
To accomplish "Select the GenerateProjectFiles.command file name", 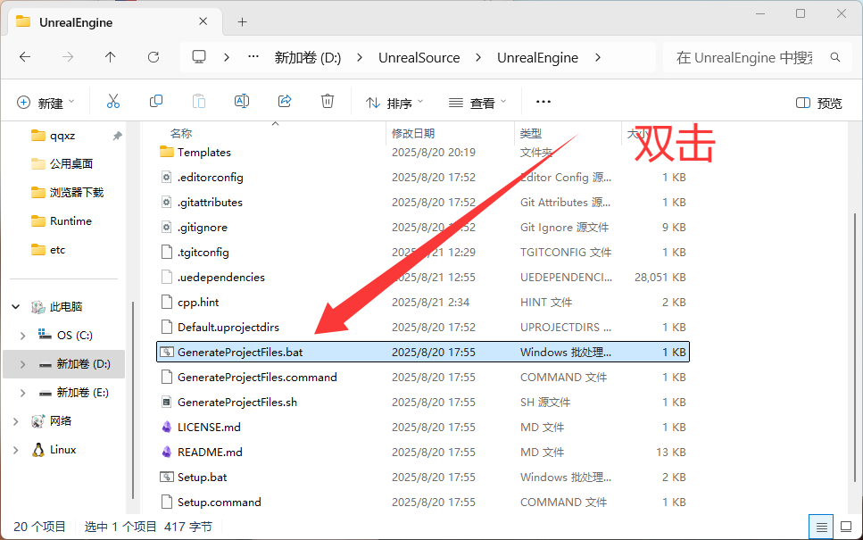I will pyautogui.click(x=257, y=377).
